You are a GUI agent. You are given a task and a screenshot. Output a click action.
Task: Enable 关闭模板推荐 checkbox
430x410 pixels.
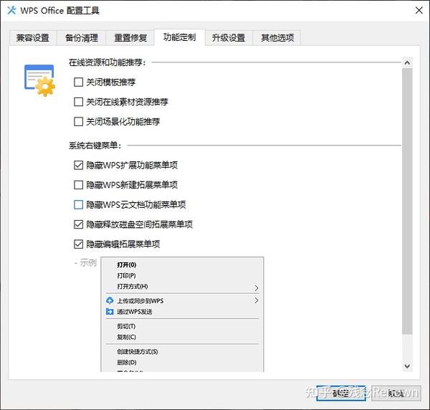pyautogui.click(x=78, y=82)
